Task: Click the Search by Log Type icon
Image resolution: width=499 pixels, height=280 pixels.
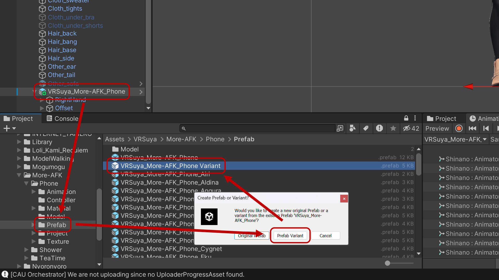Action: coord(379,128)
